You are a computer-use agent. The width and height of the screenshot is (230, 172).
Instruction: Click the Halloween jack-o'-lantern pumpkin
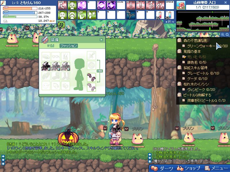68,138
